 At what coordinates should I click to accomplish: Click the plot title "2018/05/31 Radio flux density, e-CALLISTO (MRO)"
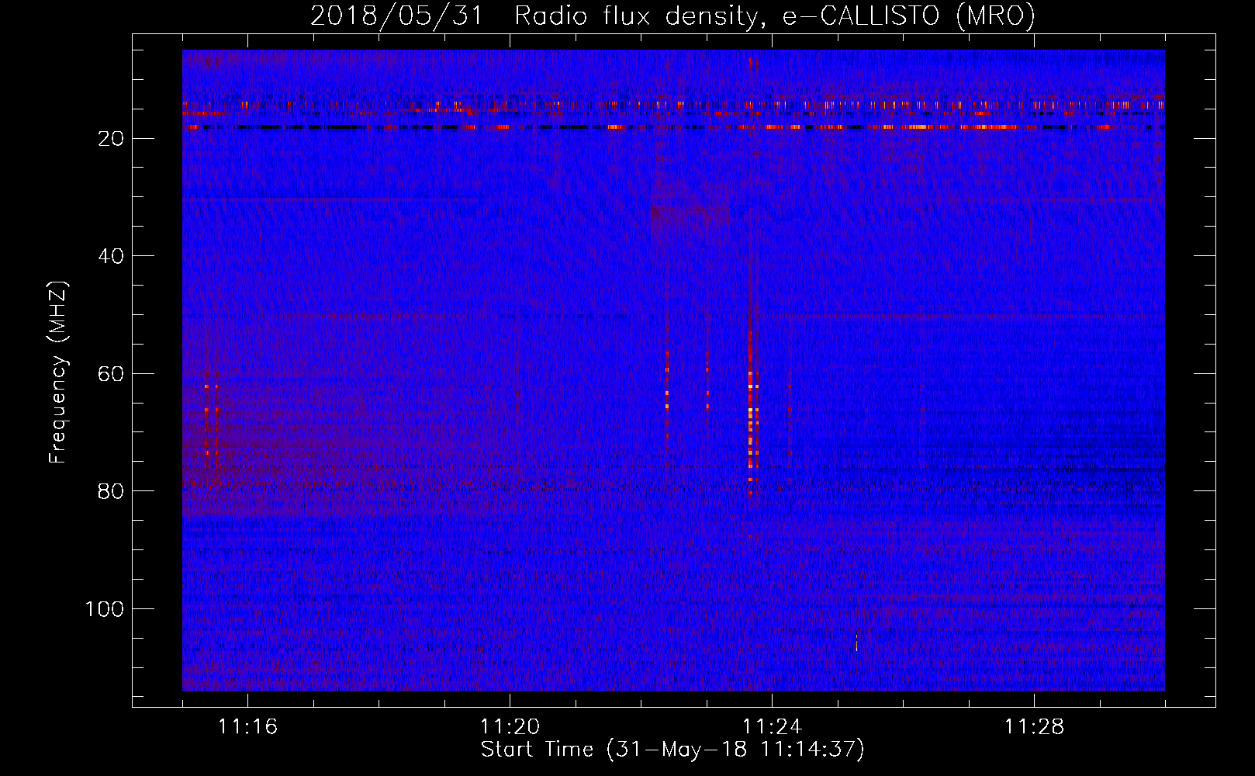click(x=672, y=16)
